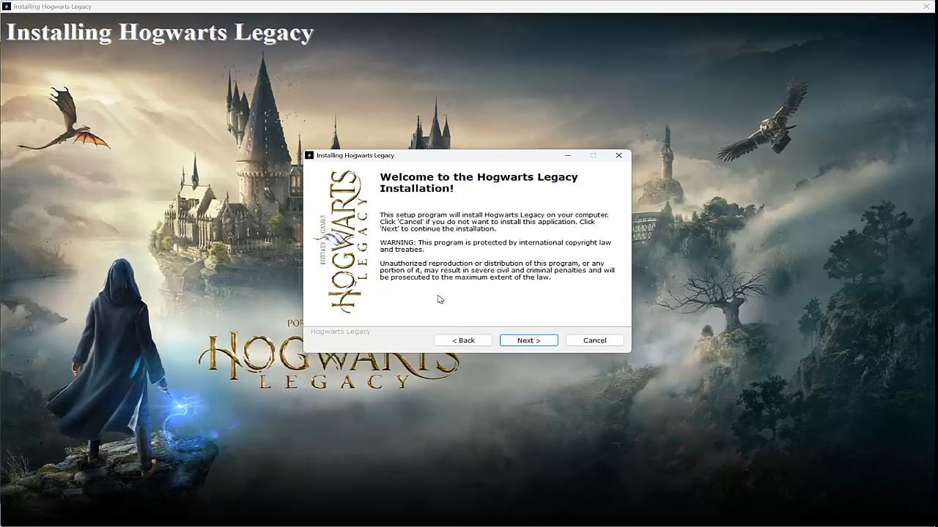Click the 'This setup program will install' paragraph

(494, 222)
